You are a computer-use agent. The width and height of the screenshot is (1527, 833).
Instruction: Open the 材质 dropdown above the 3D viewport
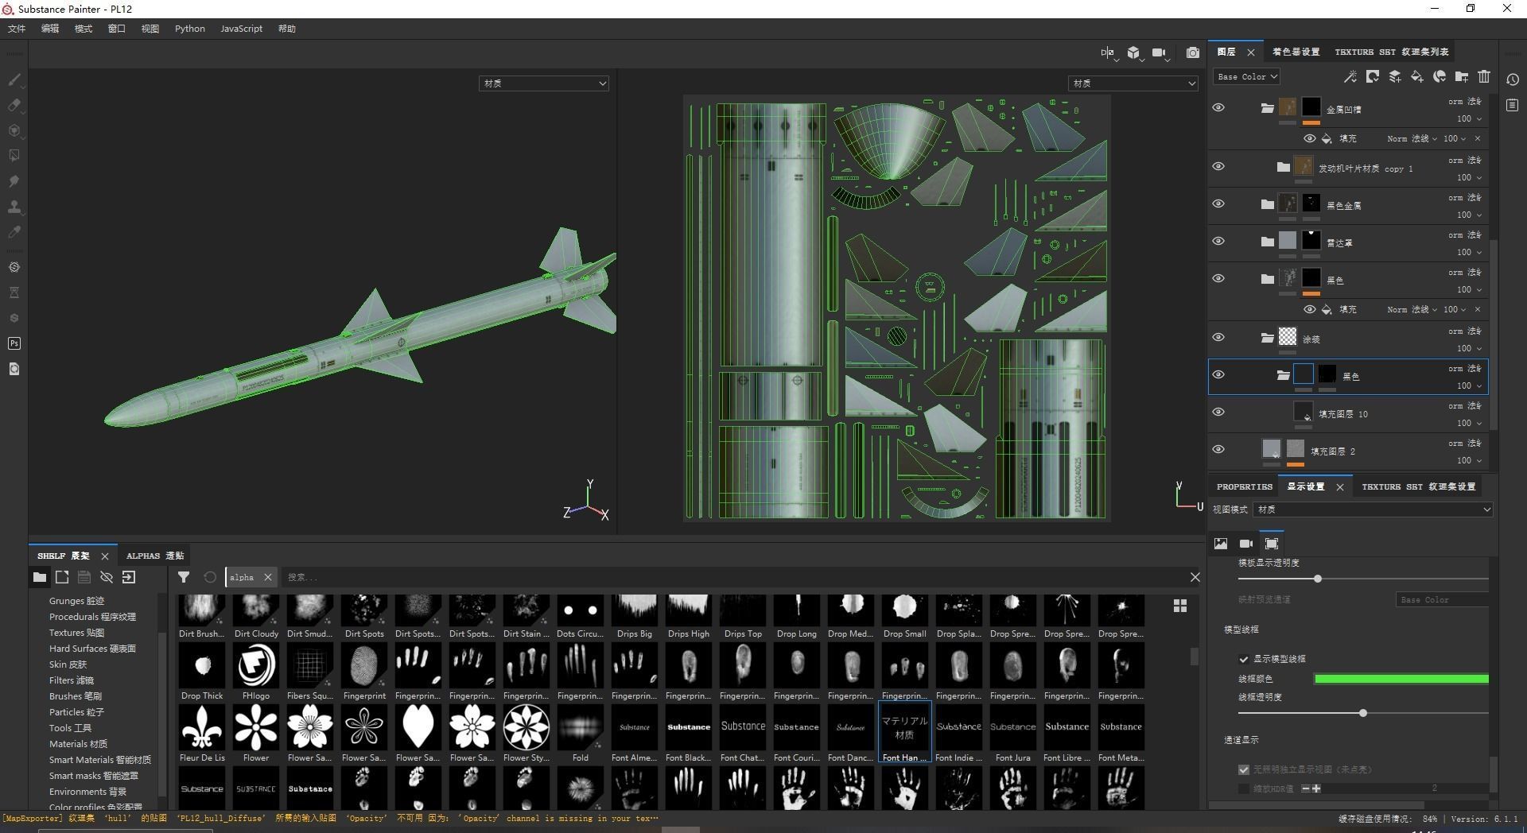click(x=544, y=83)
